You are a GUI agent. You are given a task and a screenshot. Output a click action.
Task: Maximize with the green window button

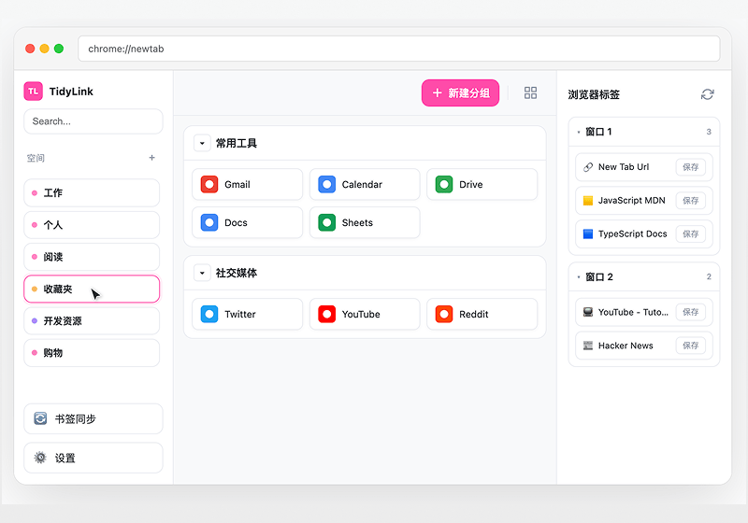pyautogui.click(x=59, y=49)
